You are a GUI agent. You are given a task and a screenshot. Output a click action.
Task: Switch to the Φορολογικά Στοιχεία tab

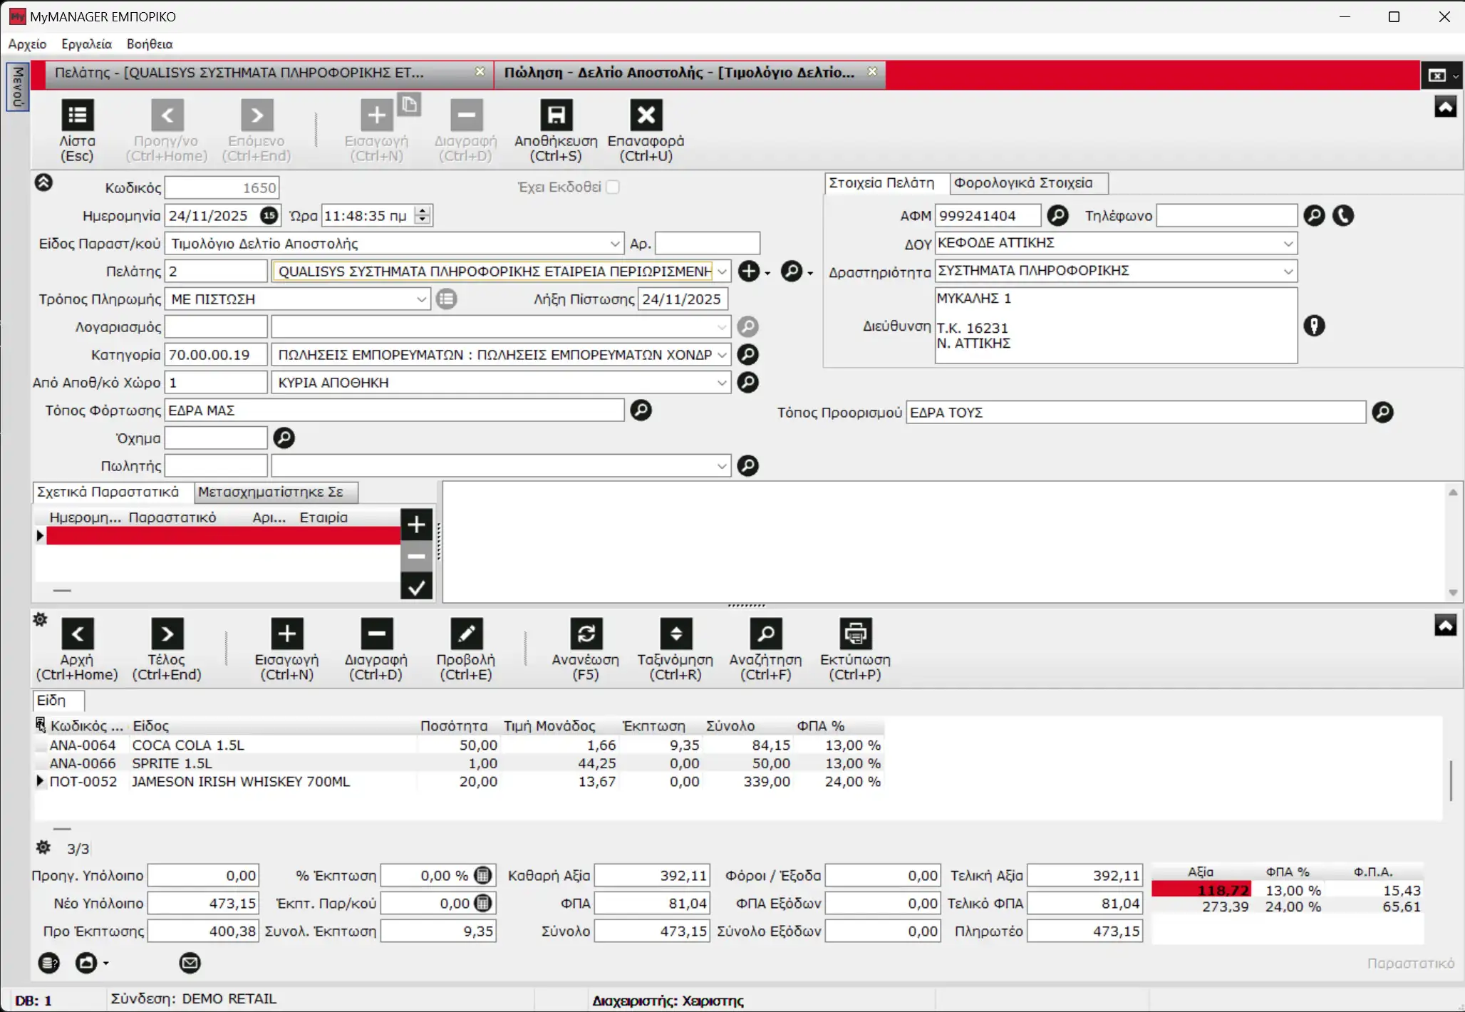tap(1023, 183)
